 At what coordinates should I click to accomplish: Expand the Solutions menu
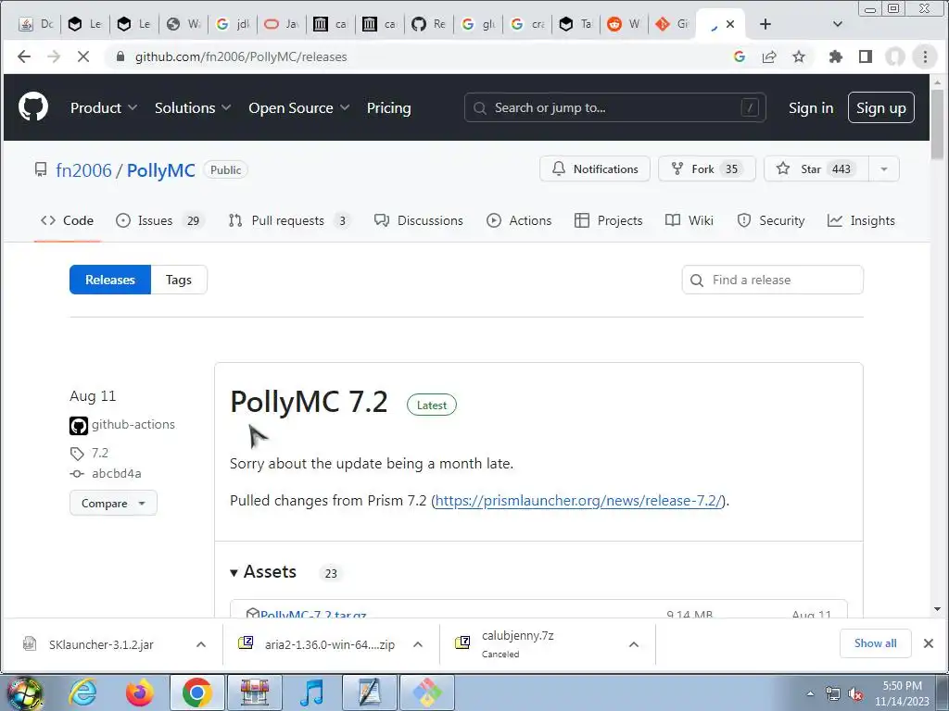193,107
